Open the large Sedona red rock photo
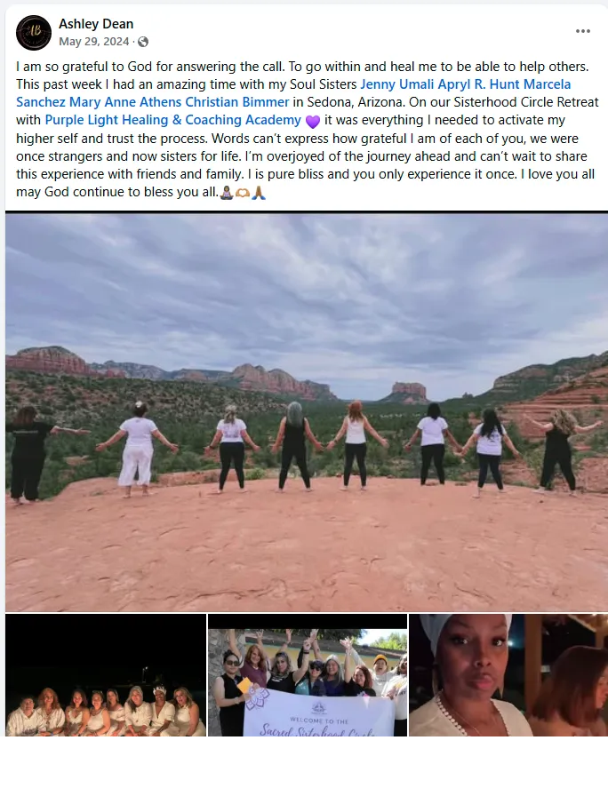 307,413
